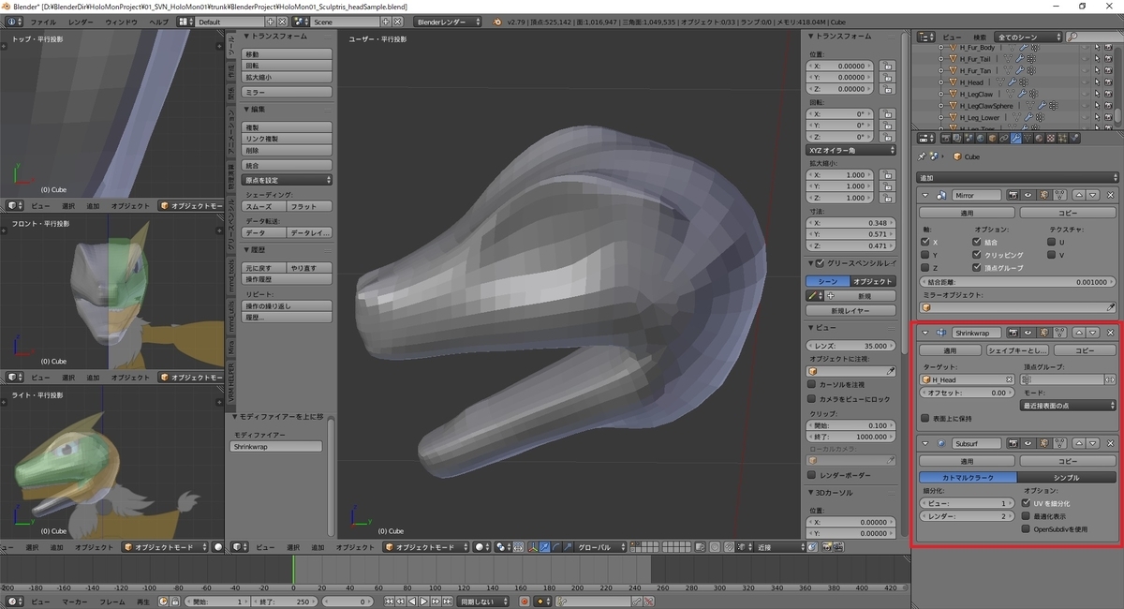Image resolution: width=1124 pixels, height=609 pixels.
Task: Close the Shrinkwrap modifier with its X icon
Action: click(x=1110, y=333)
